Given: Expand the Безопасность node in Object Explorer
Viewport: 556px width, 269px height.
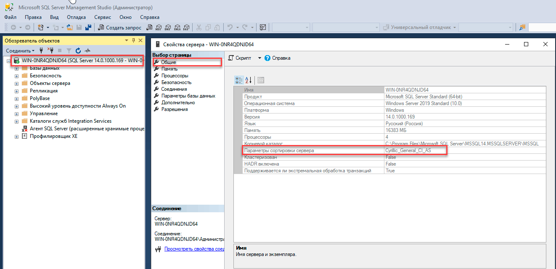Looking at the screenshot, I should tap(17, 76).
